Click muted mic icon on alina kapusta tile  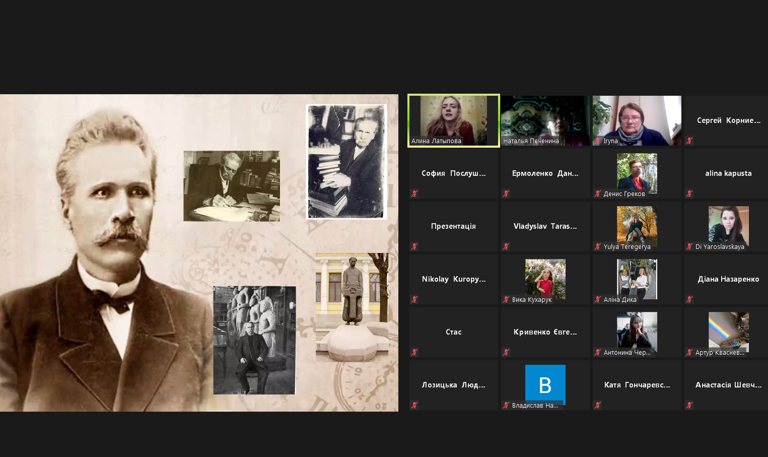coord(689,193)
